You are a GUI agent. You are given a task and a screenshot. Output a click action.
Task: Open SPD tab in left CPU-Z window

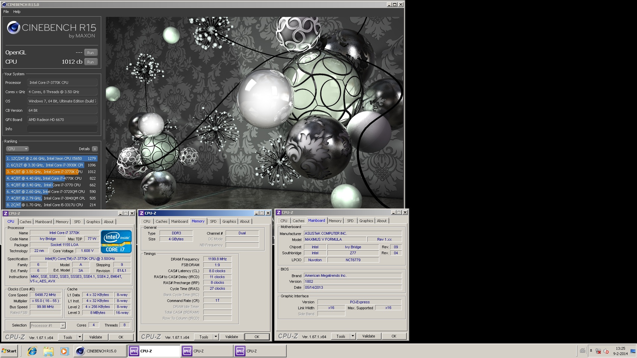click(x=77, y=222)
